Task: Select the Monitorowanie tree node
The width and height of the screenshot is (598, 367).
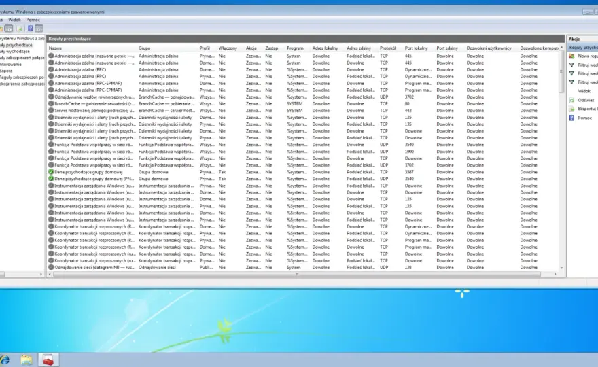Action: (x=11, y=65)
